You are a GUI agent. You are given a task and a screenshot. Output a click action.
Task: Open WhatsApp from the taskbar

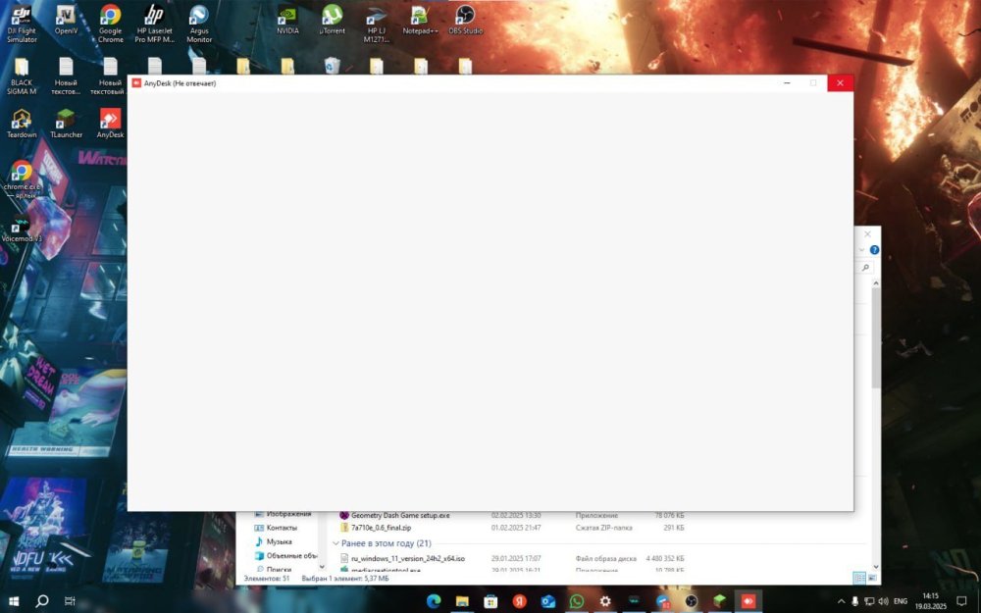577,601
